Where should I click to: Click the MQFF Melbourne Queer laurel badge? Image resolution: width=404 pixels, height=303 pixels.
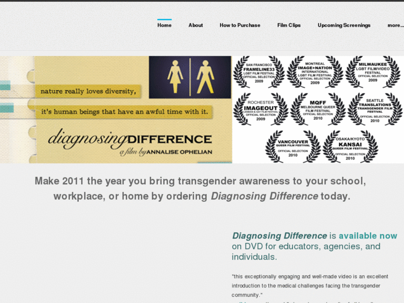(318, 110)
